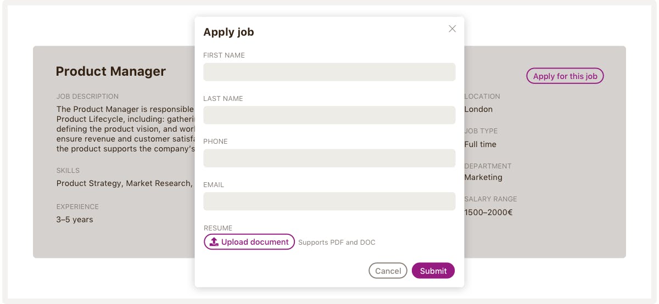The image size is (659, 304).
Task: Click the Apply for this job button
Action: 565,76
